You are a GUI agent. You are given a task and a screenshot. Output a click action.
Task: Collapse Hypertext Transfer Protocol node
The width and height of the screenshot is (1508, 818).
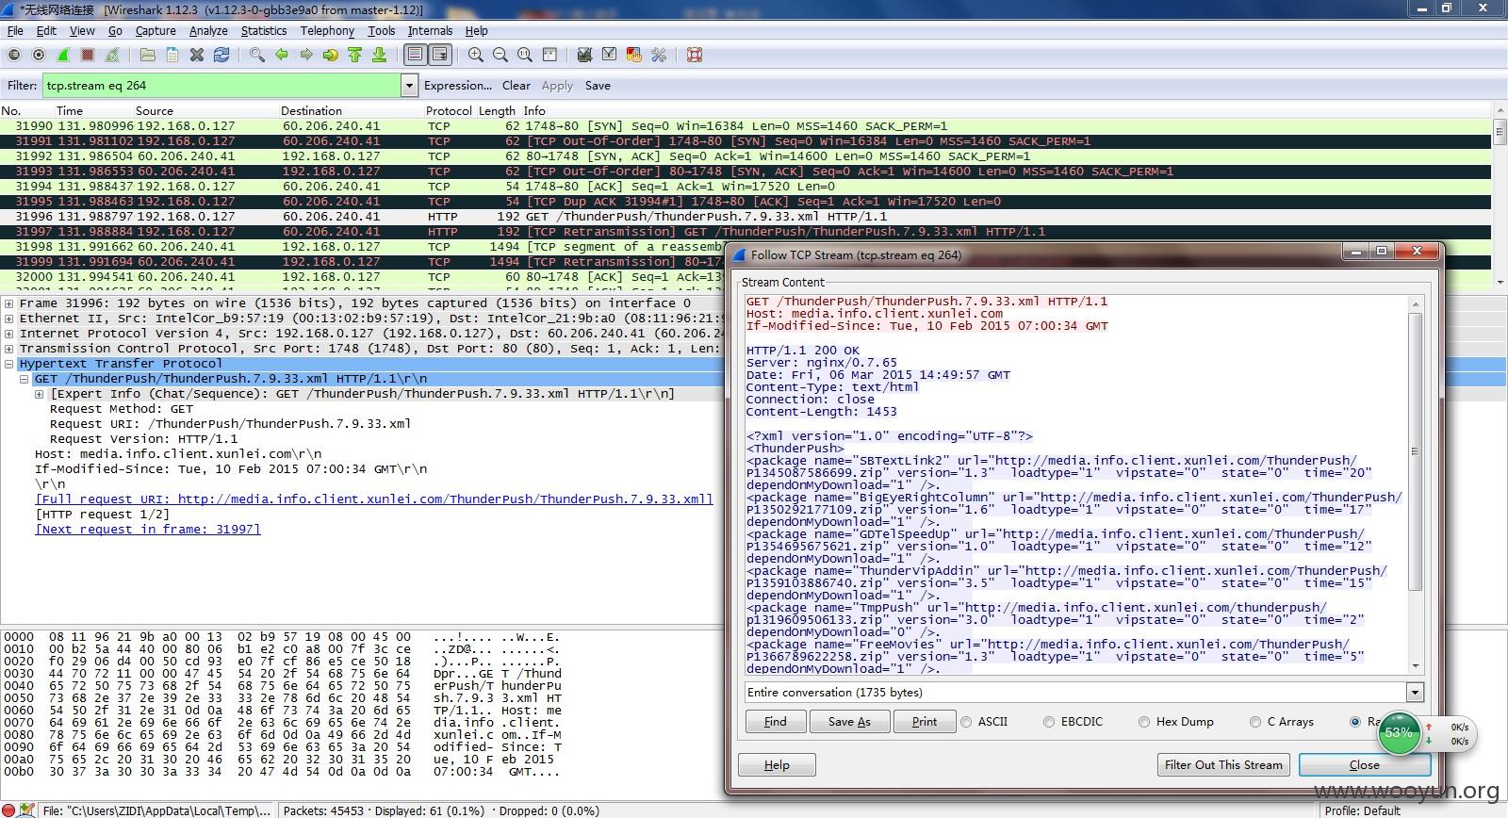click(9, 364)
